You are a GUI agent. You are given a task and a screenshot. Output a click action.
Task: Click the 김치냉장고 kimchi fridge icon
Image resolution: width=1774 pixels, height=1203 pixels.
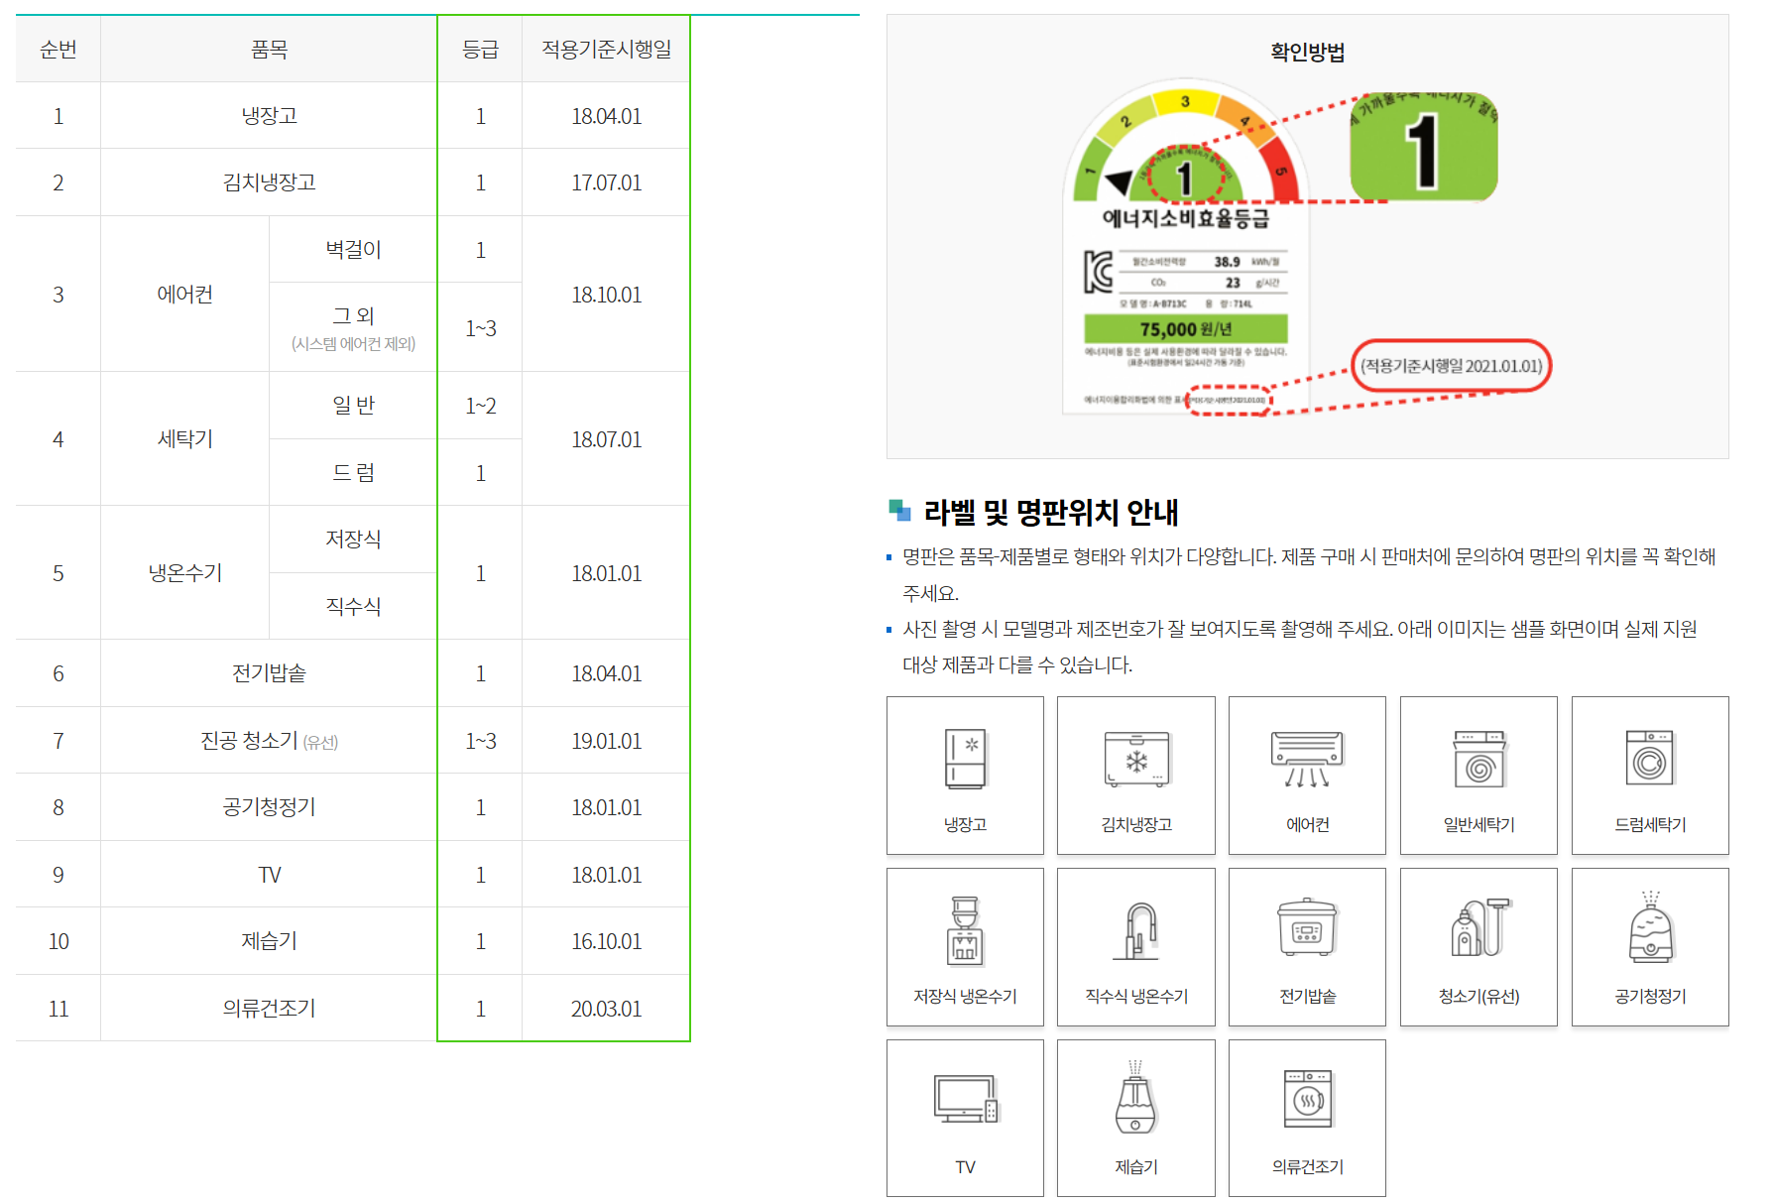coord(1136,774)
